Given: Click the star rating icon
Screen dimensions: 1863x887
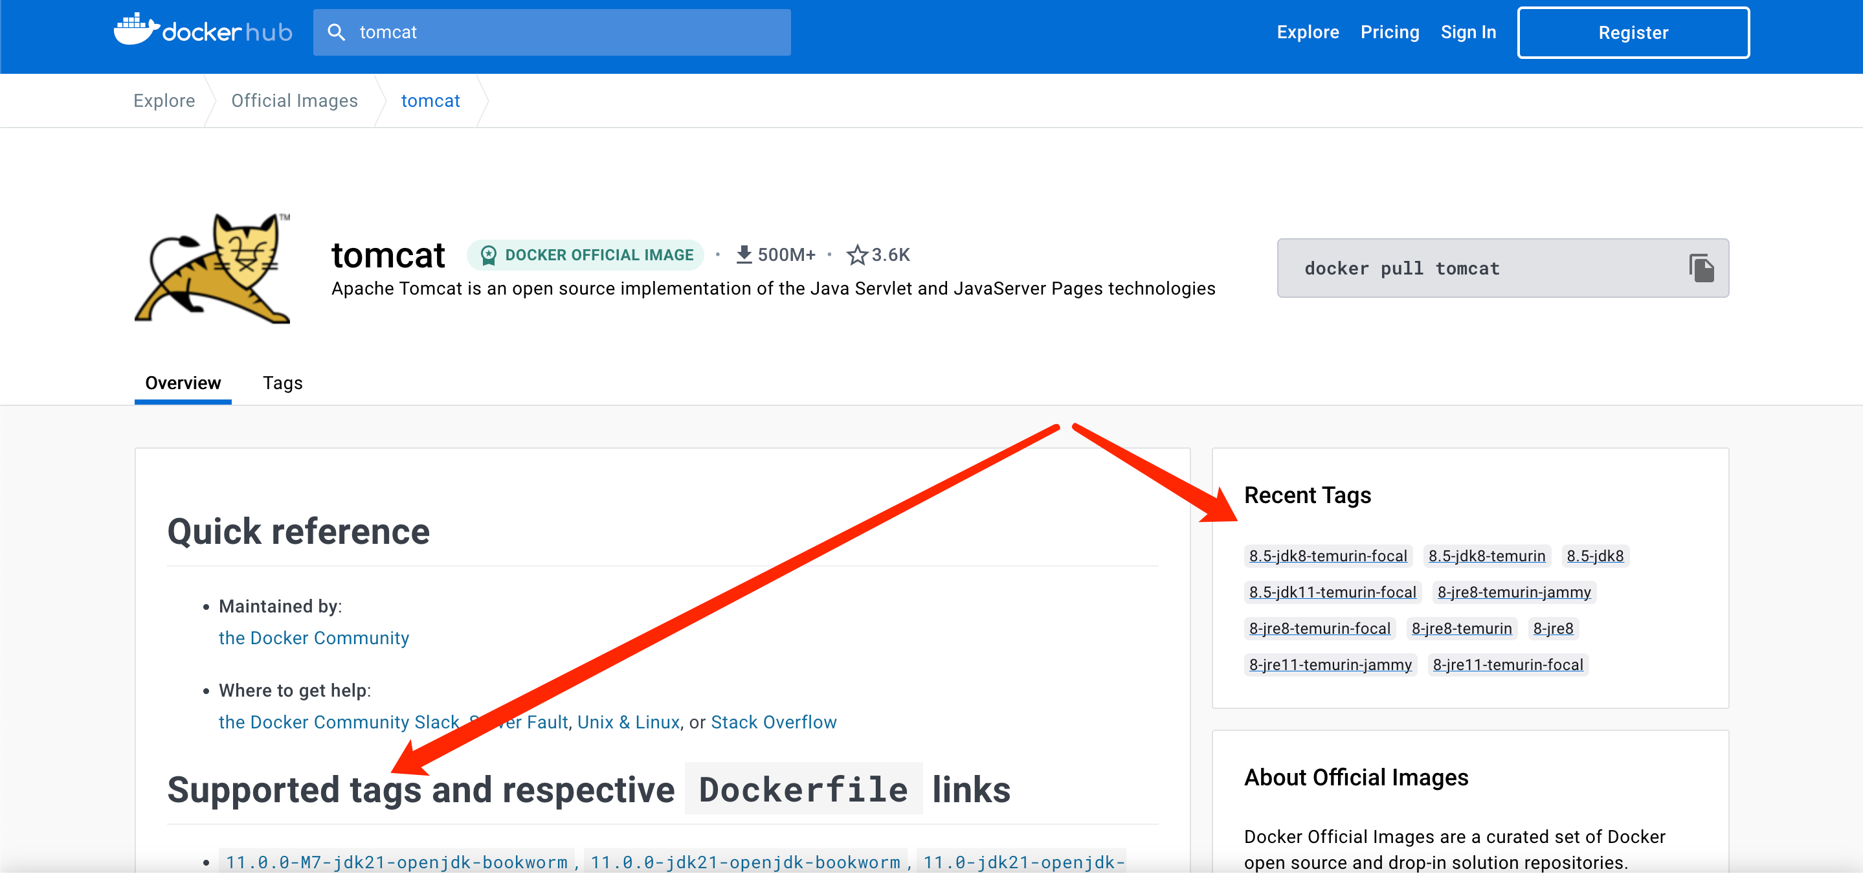Looking at the screenshot, I should [857, 254].
